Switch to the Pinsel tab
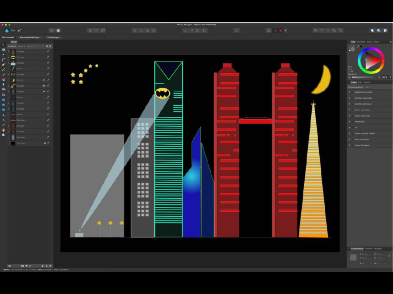Screen dimensions: 393x294 click(376, 42)
